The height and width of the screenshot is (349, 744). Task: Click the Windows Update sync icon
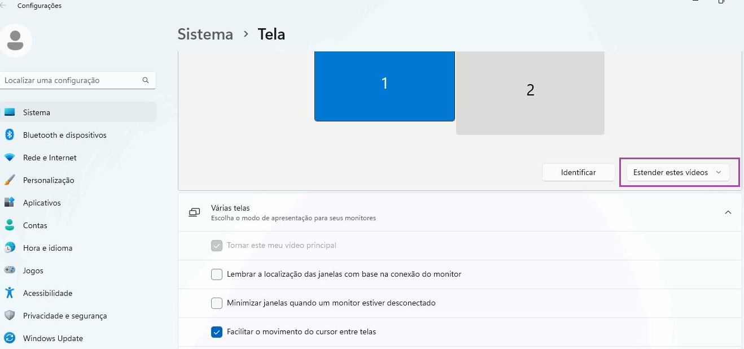click(x=9, y=338)
